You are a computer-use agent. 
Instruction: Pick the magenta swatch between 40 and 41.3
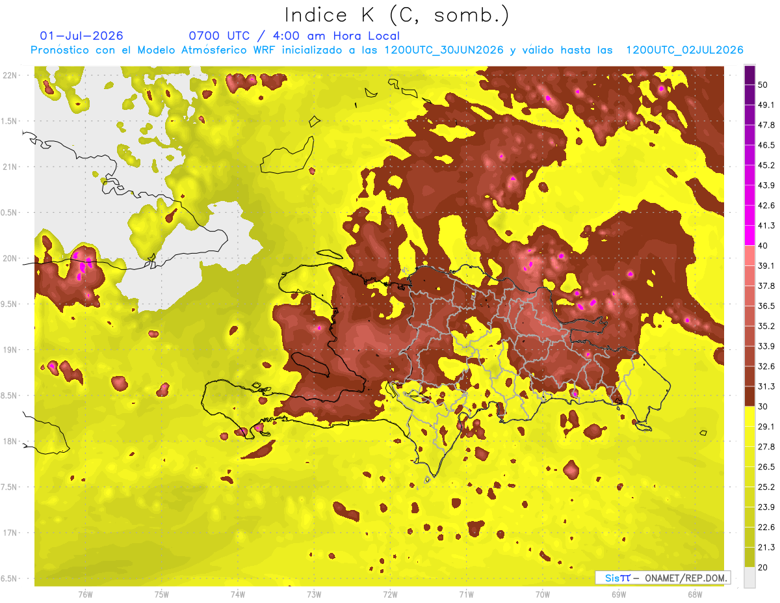pos(749,235)
